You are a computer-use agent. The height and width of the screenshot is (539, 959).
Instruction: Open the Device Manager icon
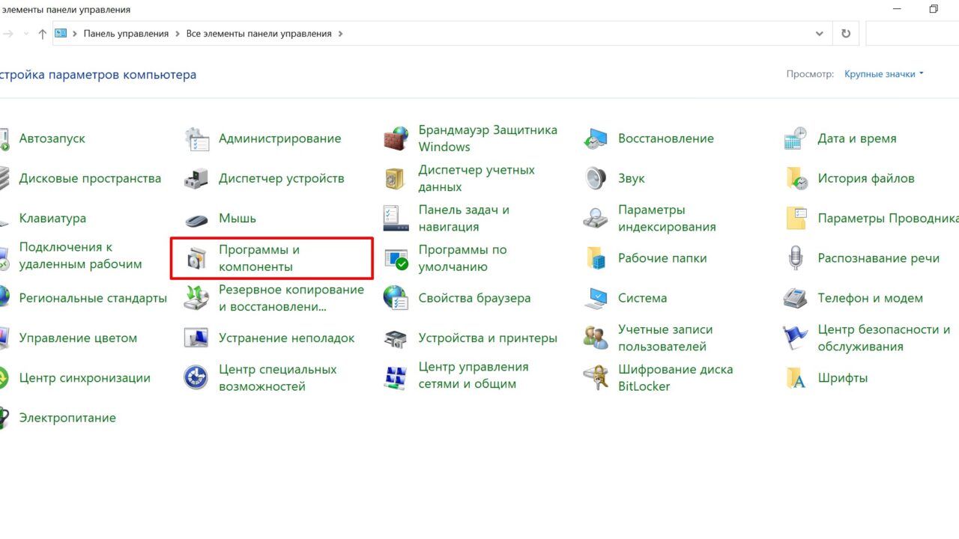196,179
